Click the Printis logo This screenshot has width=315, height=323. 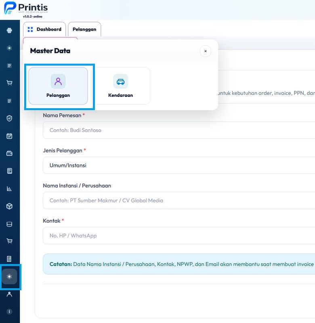tap(26, 8)
